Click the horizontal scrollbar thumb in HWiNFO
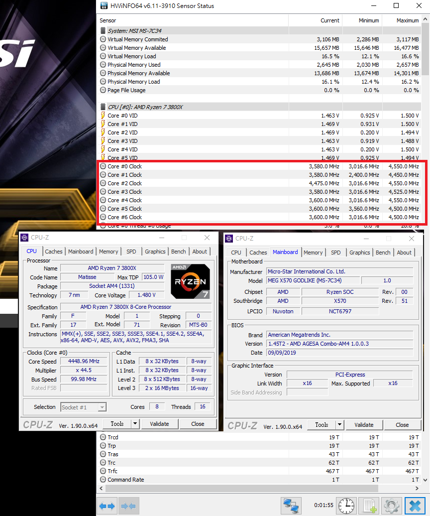This screenshot has height=516, width=430. point(241,488)
